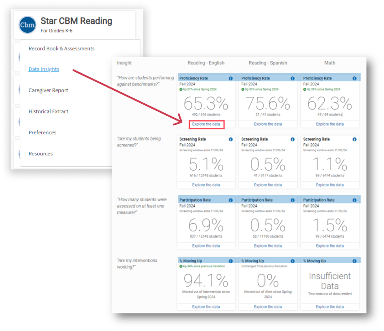Viewport: 384px width, 331px height.
Task: Click info icon on Reading Spanish Proficiency Rate
Action: coord(292,78)
